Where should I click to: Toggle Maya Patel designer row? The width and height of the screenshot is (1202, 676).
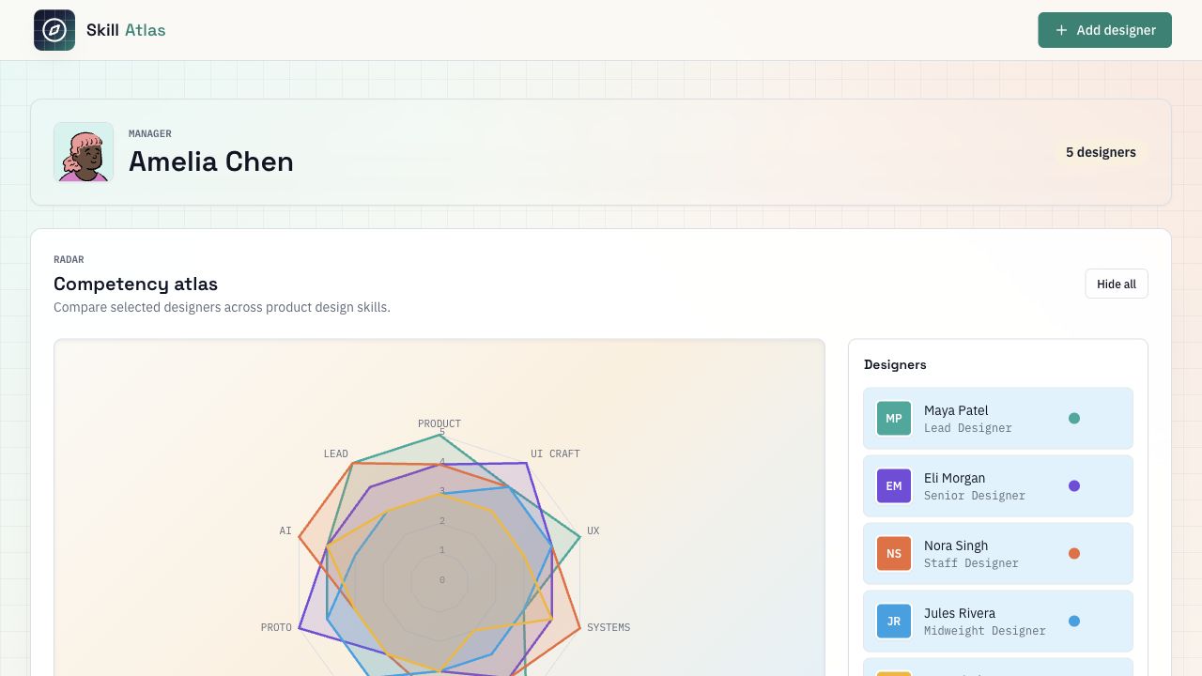point(998,419)
